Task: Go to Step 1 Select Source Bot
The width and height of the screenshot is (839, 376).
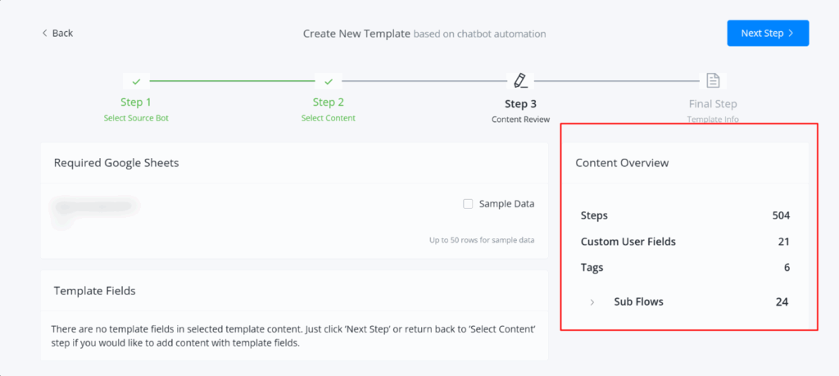Action: (136, 110)
